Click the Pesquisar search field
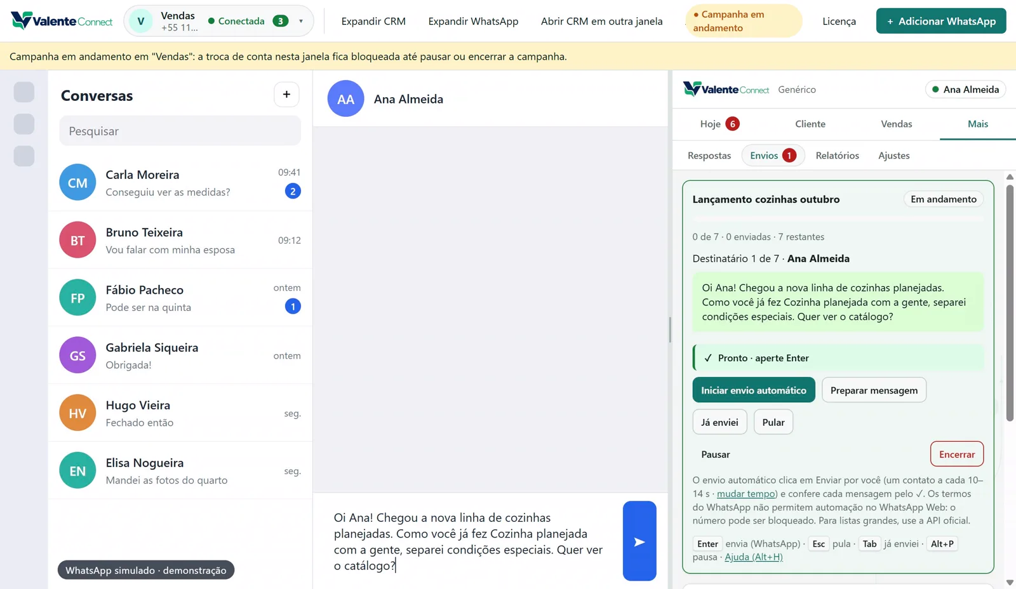The height and width of the screenshot is (589, 1016). [x=180, y=131]
